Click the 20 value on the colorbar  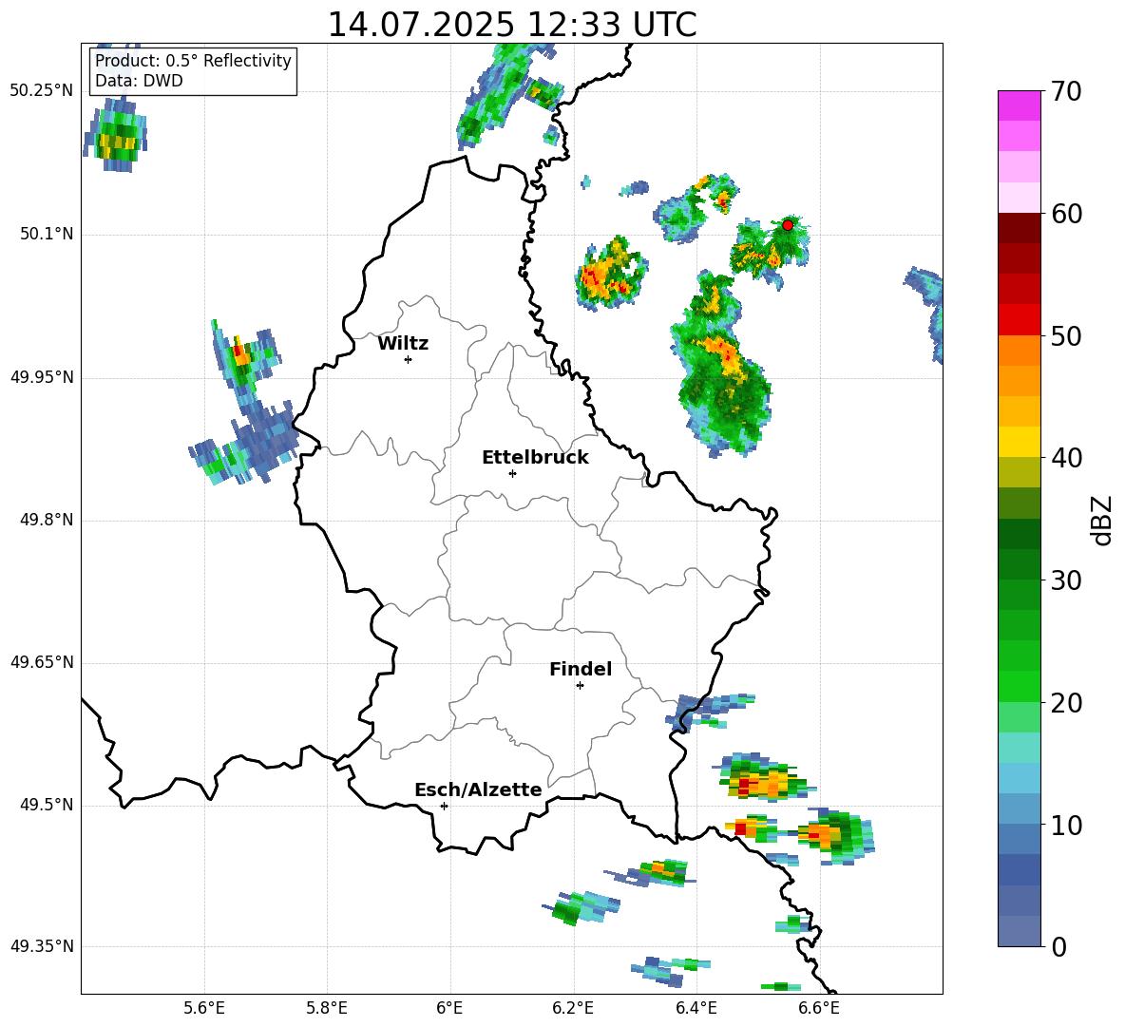[x=1065, y=703]
